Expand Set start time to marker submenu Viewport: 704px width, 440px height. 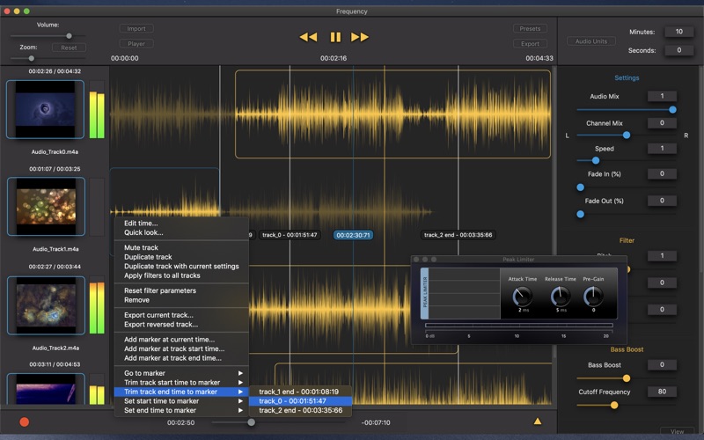pyautogui.click(x=181, y=401)
